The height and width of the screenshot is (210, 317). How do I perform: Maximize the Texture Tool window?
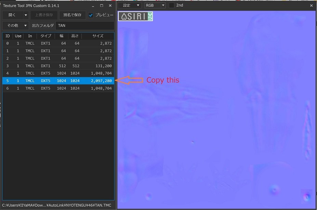pyautogui.click(x=102, y=6)
